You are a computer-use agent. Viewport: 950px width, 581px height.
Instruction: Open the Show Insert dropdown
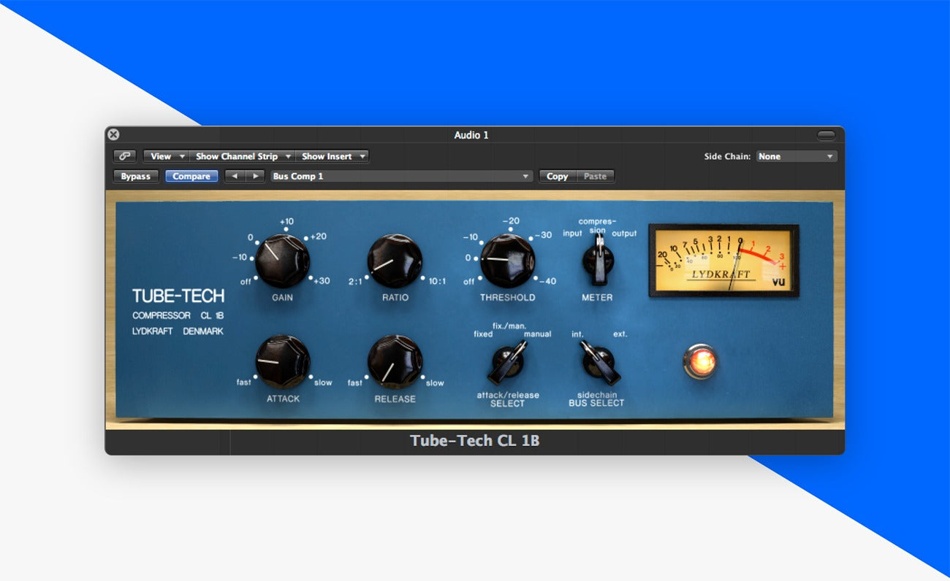click(x=332, y=156)
